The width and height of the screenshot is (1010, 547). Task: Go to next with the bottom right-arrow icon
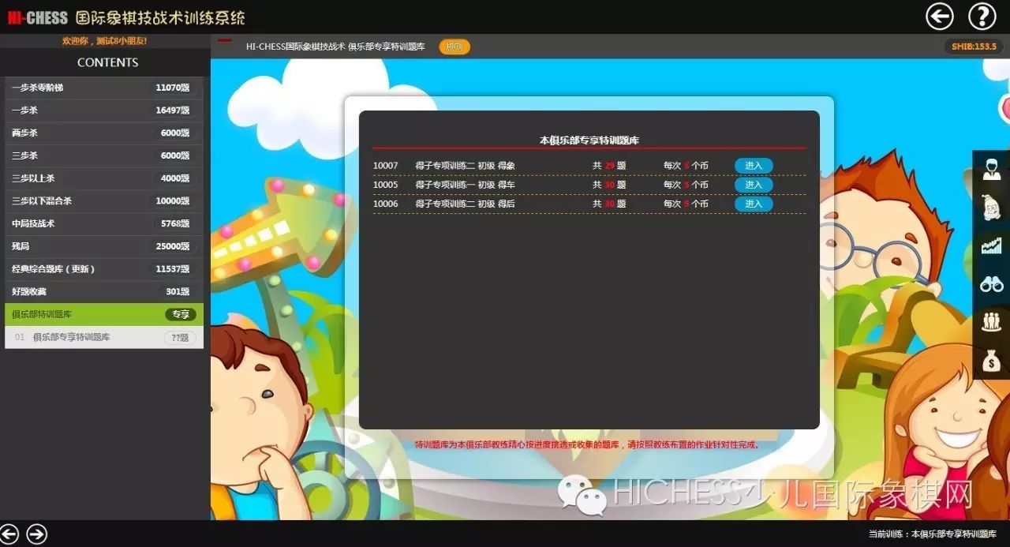(36, 534)
